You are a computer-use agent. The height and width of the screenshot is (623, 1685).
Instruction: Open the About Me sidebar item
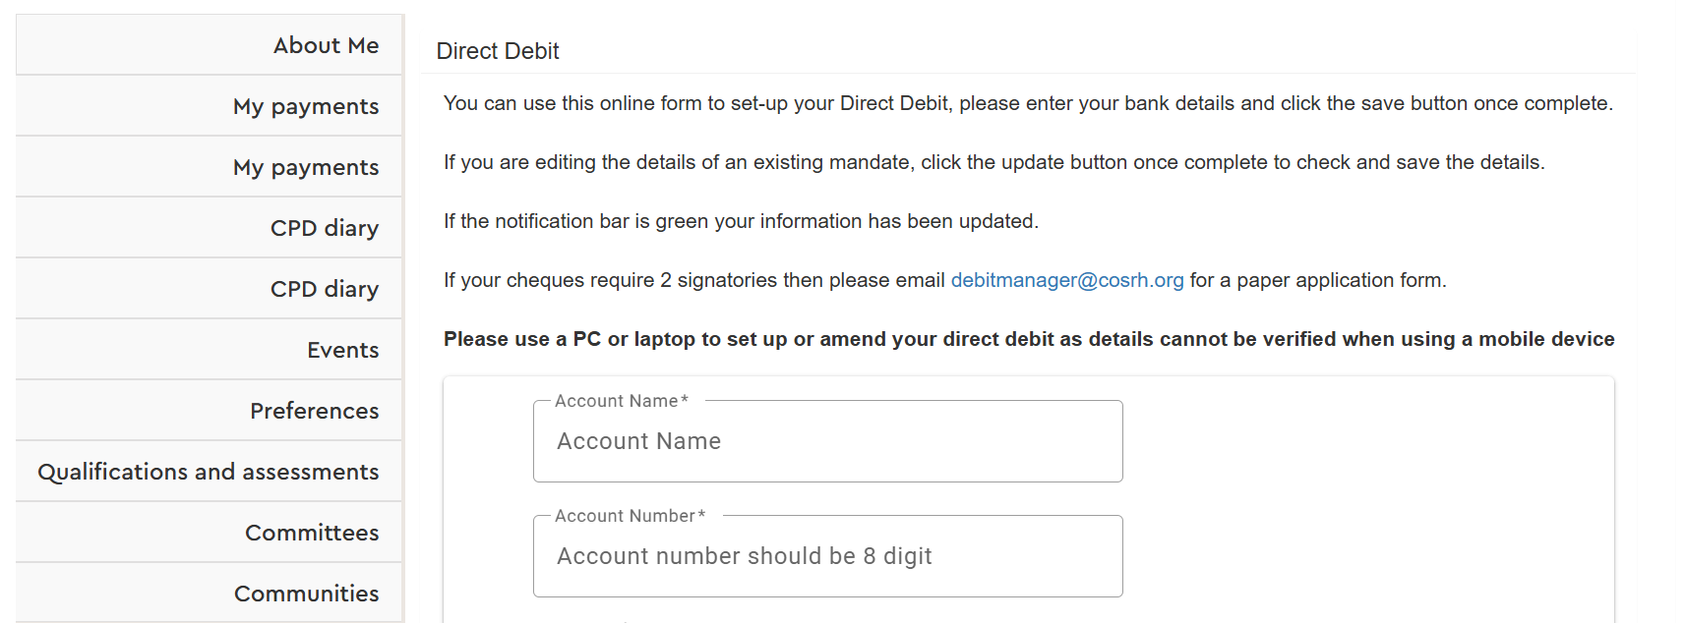(326, 45)
